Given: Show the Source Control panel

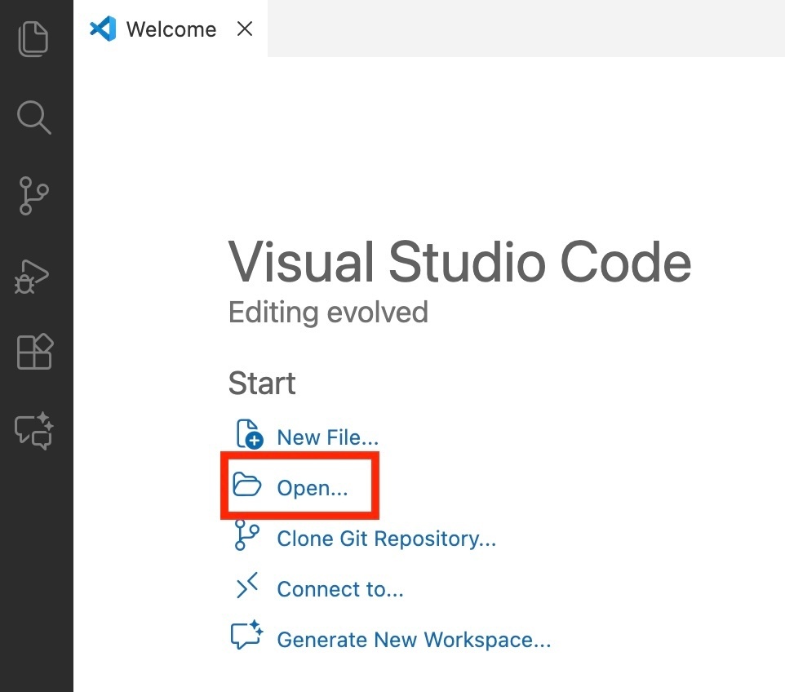Looking at the screenshot, I should point(34,196).
